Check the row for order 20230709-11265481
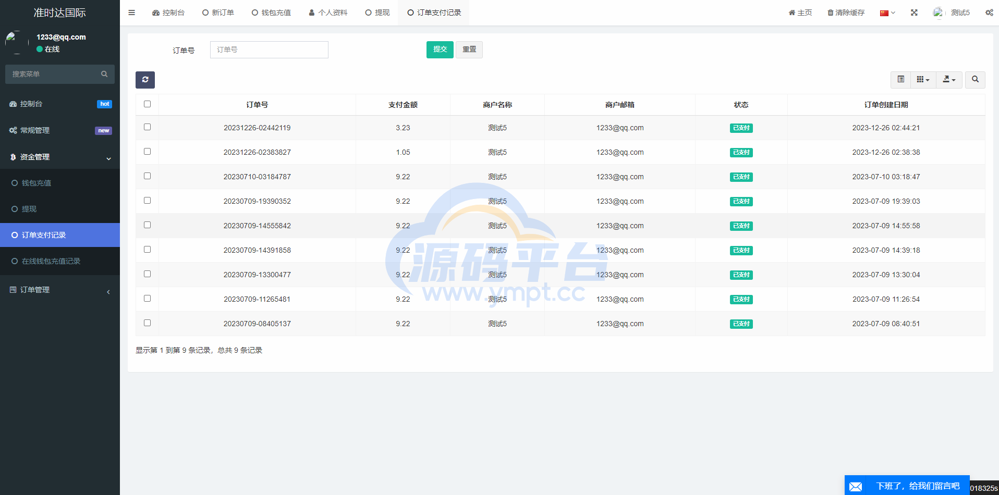 147,299
